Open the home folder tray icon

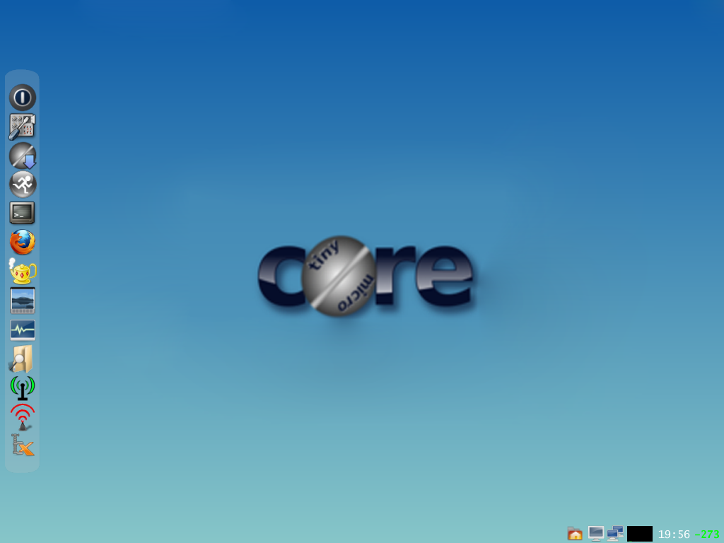tap(575, 534)
